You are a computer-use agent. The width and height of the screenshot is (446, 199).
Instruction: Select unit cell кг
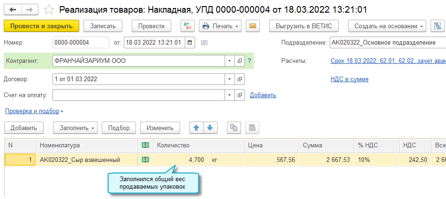[x=226, y=160]
